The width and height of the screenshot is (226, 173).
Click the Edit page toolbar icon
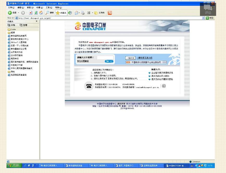pos(89,13)
